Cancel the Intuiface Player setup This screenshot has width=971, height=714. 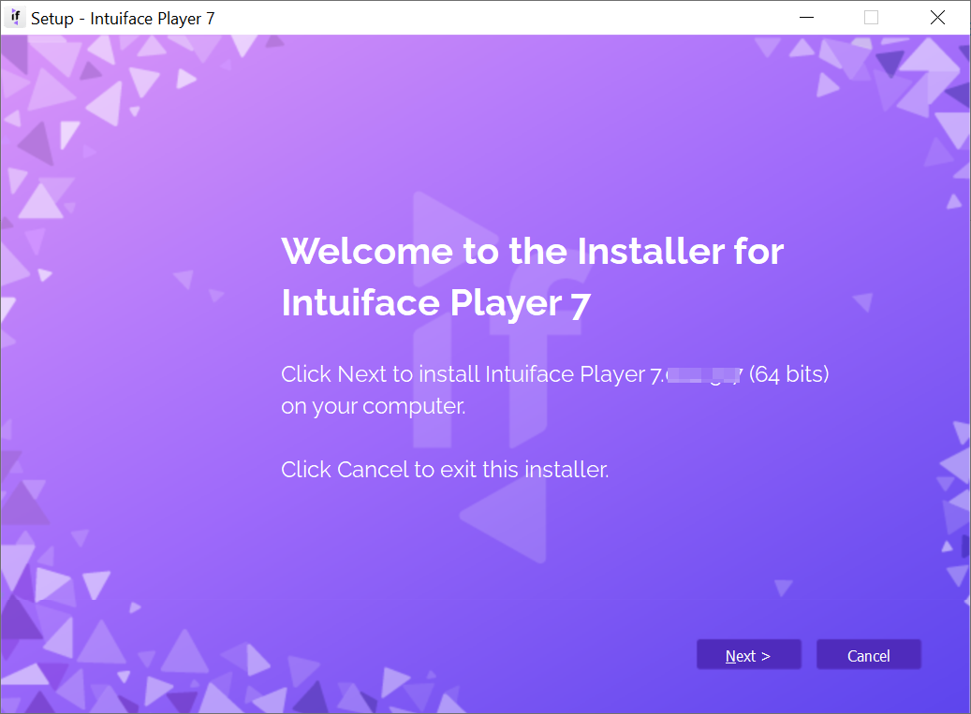[869, 655]
